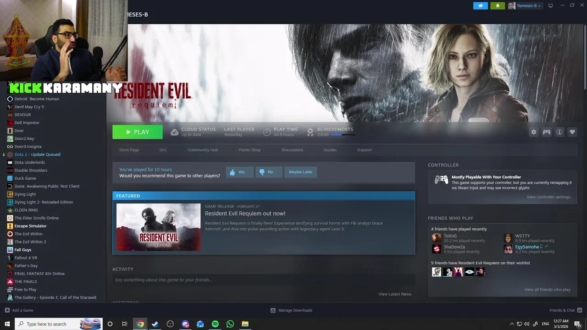Open the Community Hub tab

(x=203, y=150)
